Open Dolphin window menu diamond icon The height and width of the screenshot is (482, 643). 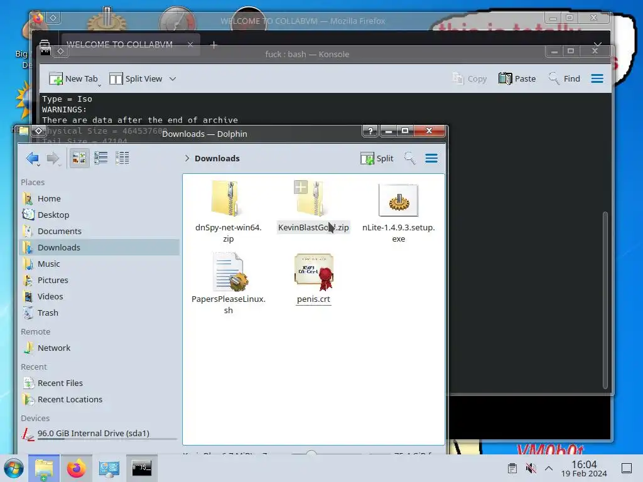(38, 131)
